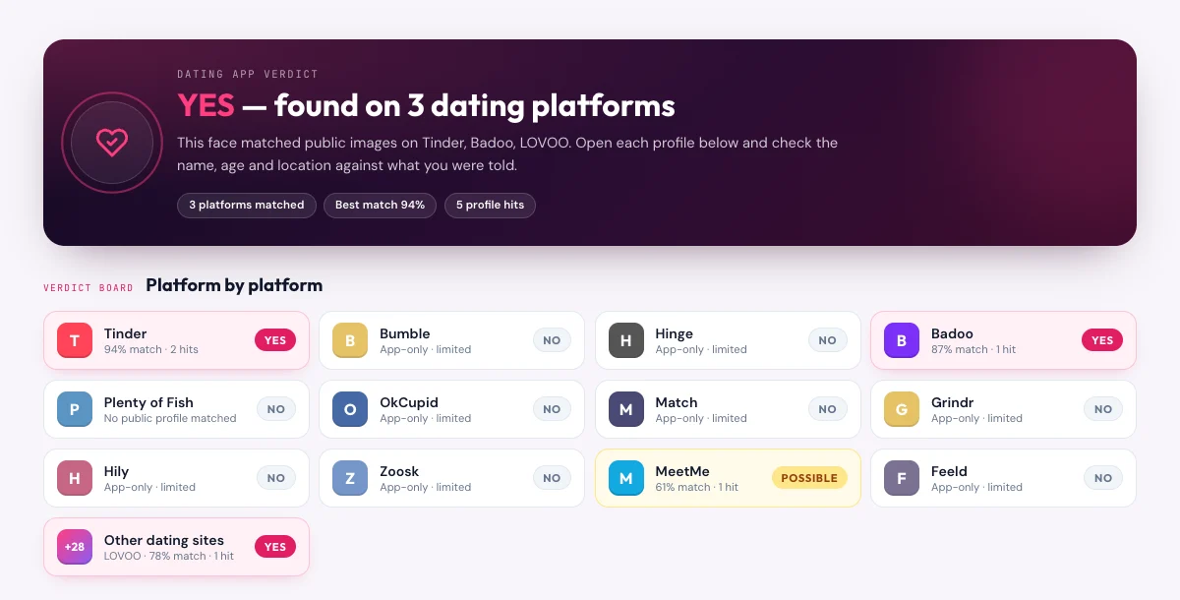This screenshot has width=1180, height=600.
Task: Click the NO badge on OkCupid card
Action: (552, 409)
